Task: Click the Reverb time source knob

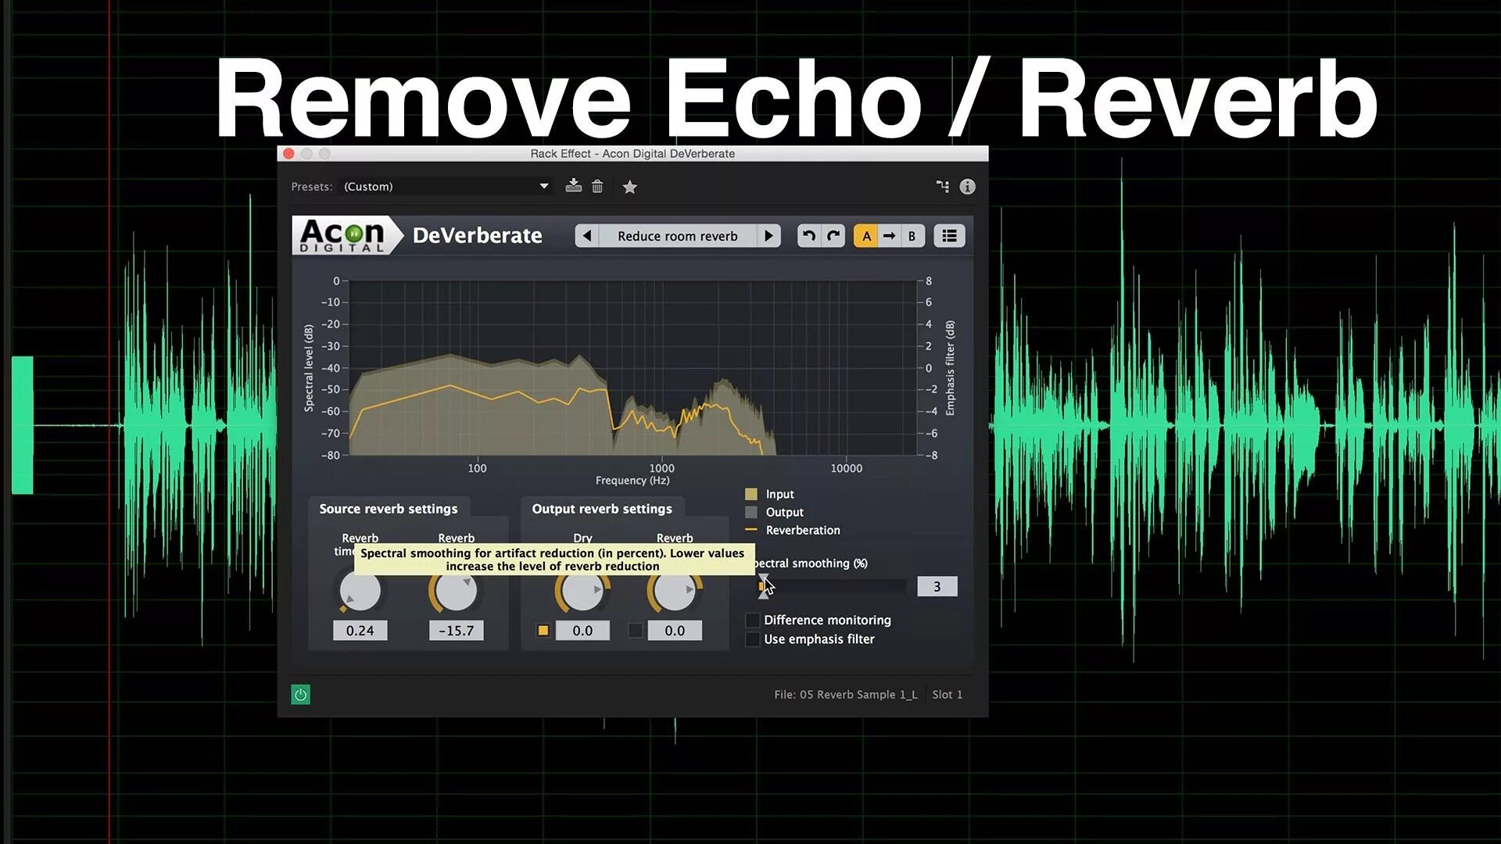Action: point(360,589)
